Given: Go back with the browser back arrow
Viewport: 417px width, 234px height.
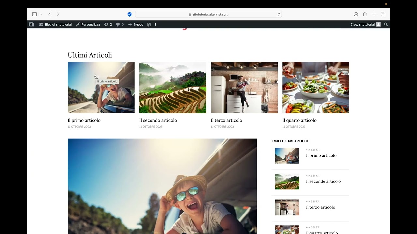Looking at the screenshot, I should 49,14.
